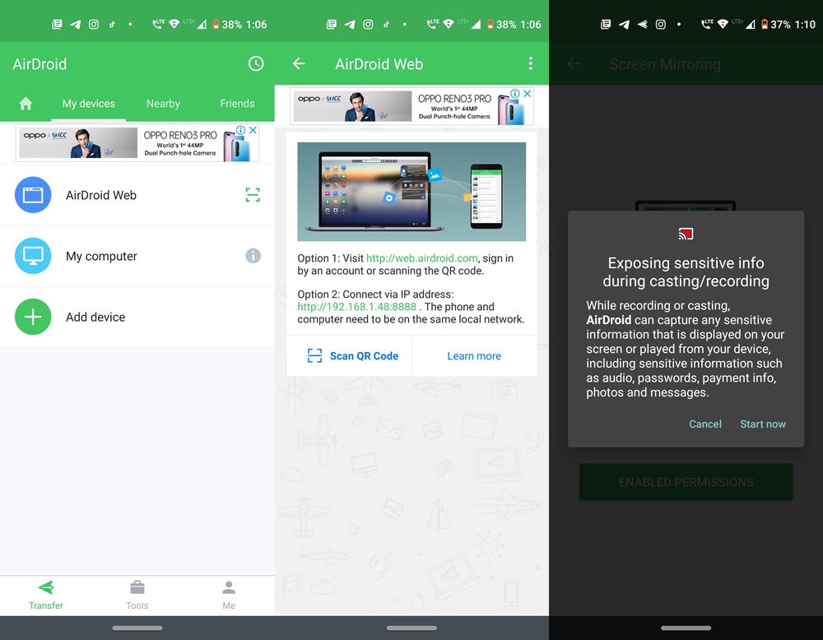Select the AirDroid Web list entry text

coord(101,195)
